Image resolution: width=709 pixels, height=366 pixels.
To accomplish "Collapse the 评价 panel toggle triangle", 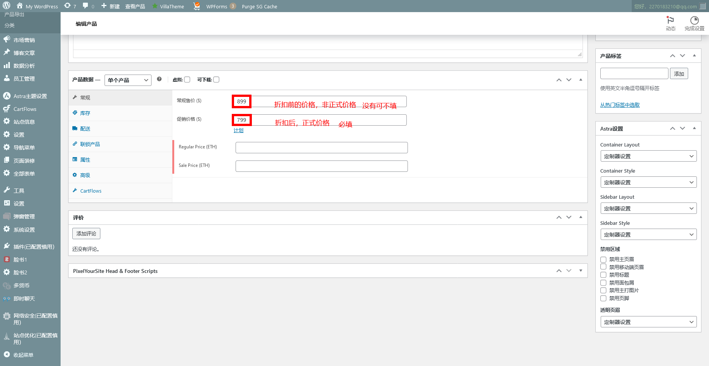I will [x=581, y=217].
